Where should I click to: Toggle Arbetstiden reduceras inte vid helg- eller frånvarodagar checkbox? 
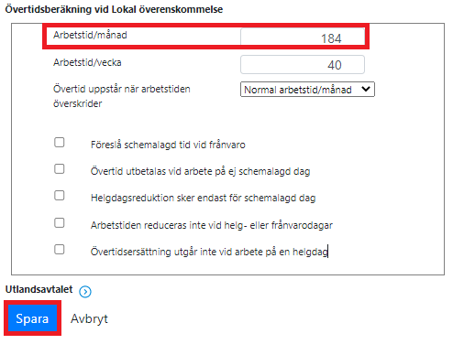tap(60, 223)
